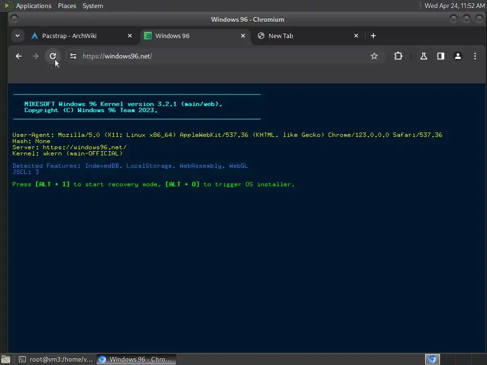
Task: Click the Chromium window title bar menu button
Action: 14,19
